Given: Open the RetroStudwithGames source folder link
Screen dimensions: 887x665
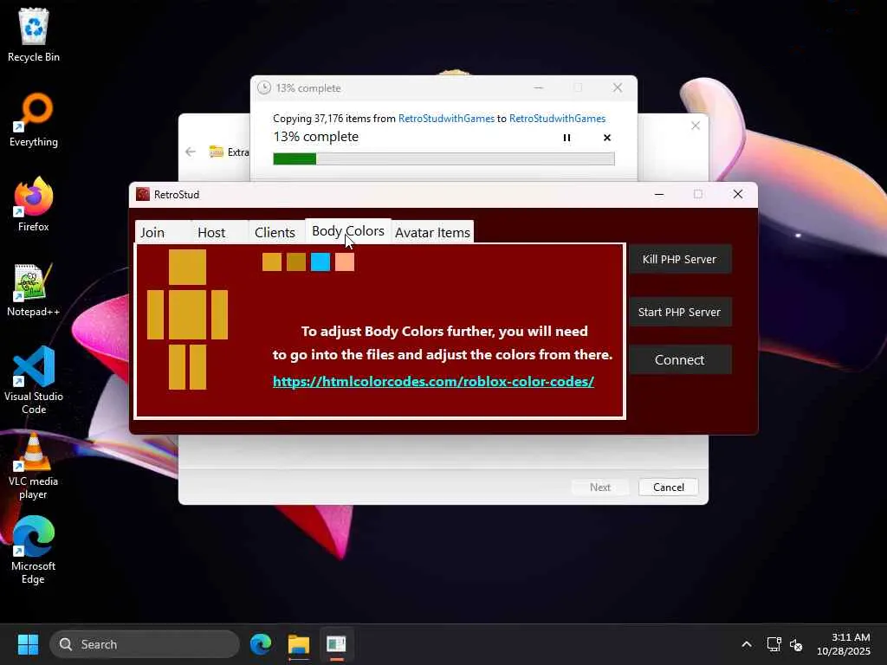Looking at the screenshot, I should (x=446, y=118).
